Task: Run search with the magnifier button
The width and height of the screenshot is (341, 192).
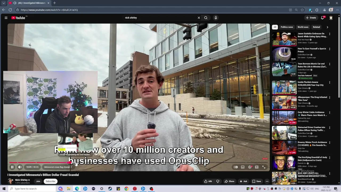Action: [x=206, y=18]
